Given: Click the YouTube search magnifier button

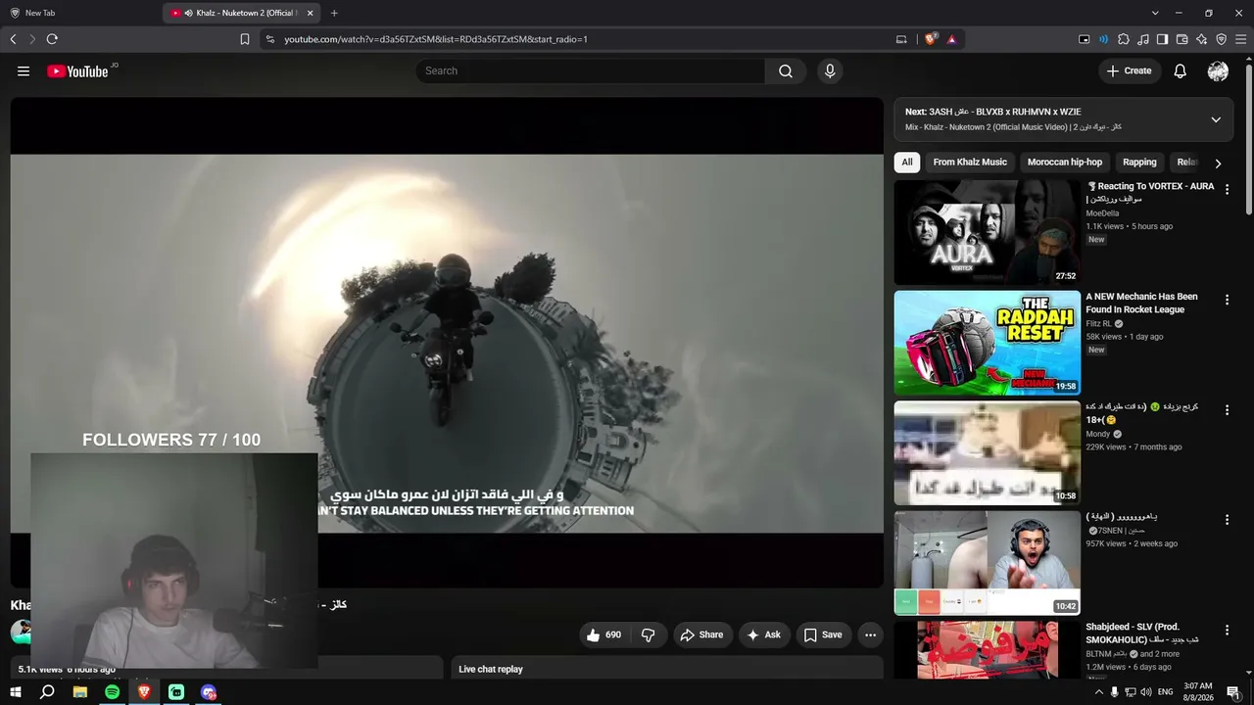Looking at the screenshot, I should (x=786, y=70).
